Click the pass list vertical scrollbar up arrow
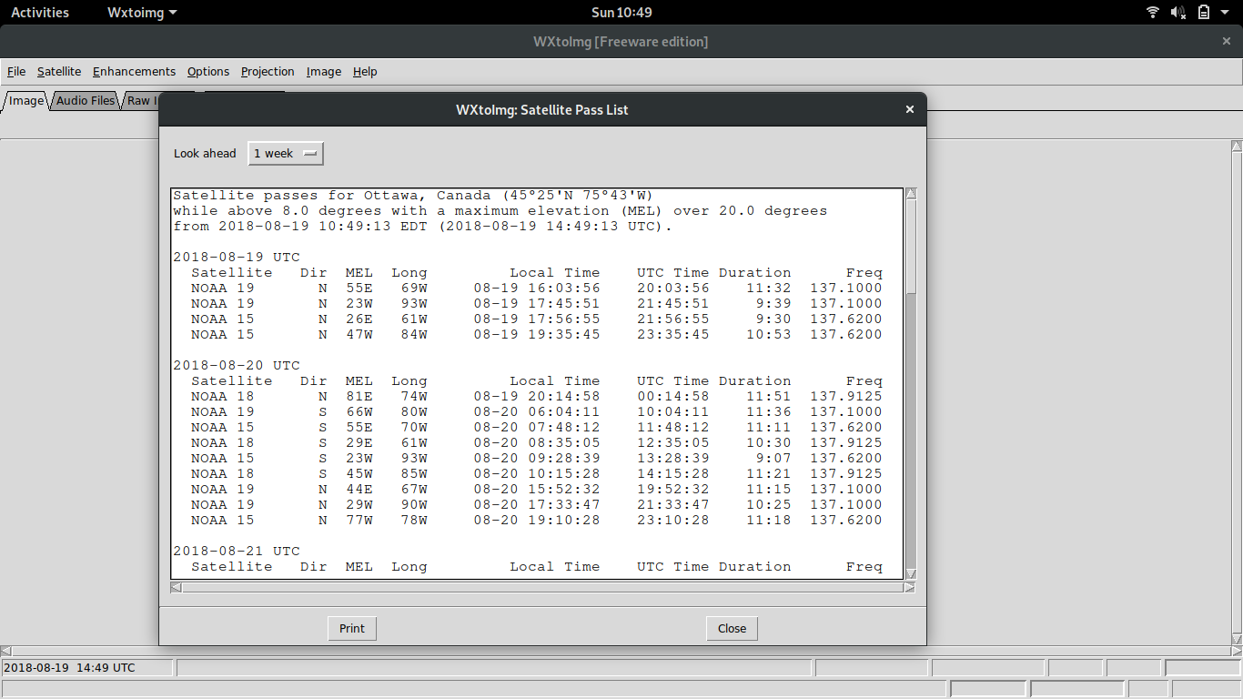The width and height of the screenshot is (1243, 699). pos(911,194)
